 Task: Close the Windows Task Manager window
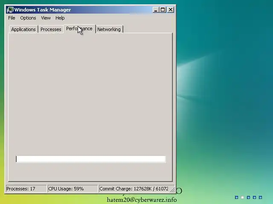coord(171,10)
